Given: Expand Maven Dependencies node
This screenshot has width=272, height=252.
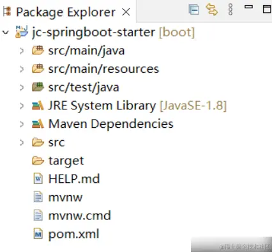Looking at the screenshot, I should point(22,124).
